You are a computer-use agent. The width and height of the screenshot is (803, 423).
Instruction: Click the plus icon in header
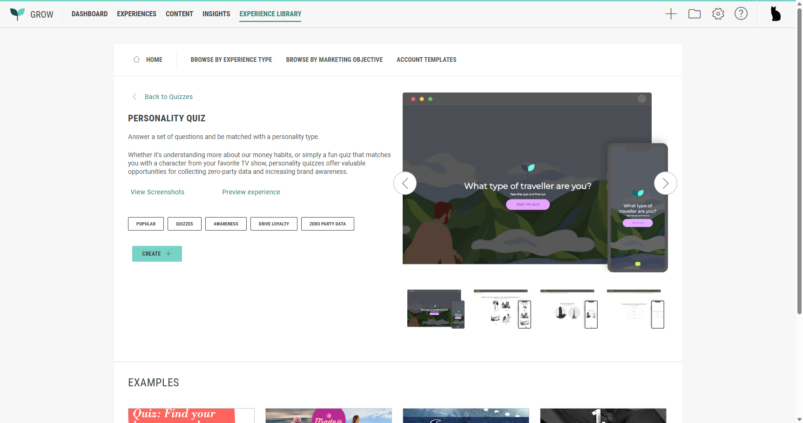pyautogui.click(x=671, y=14)
